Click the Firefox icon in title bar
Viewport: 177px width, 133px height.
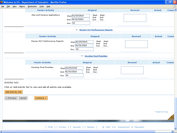point(2,2)
